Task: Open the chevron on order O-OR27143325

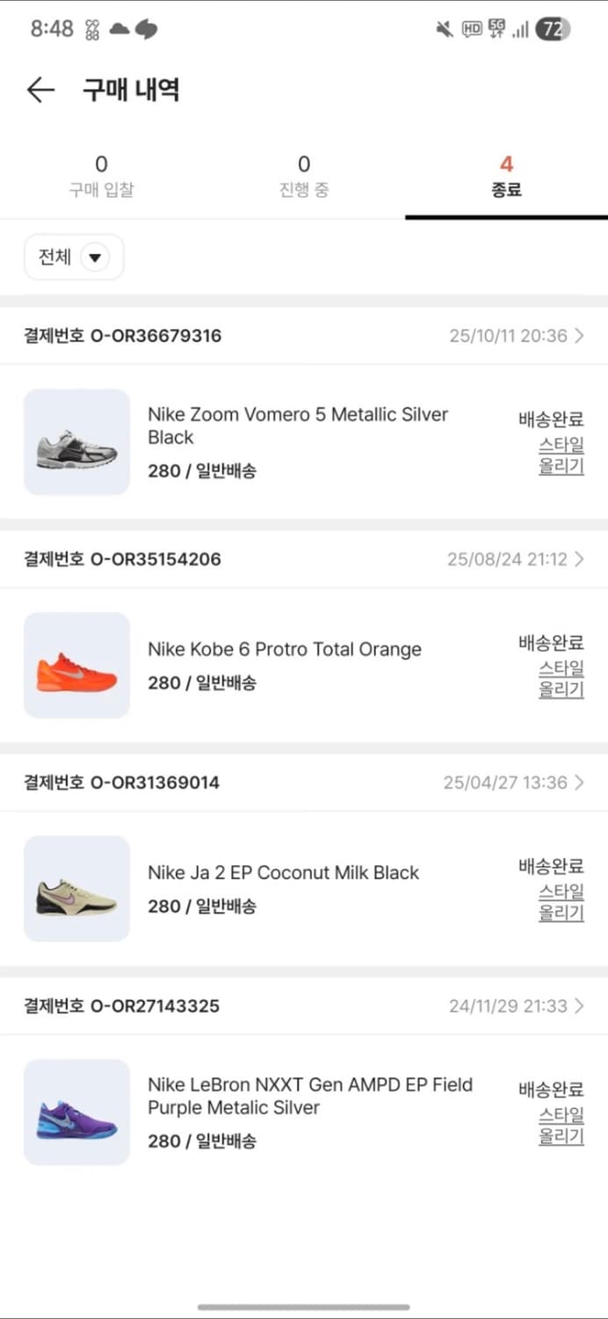Action: (579, 1006)
